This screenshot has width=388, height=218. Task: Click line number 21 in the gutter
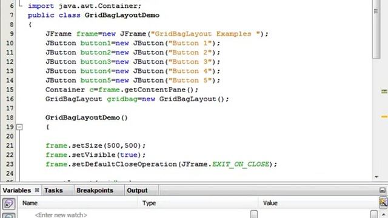pyautogui.click(x=10, y=145)
